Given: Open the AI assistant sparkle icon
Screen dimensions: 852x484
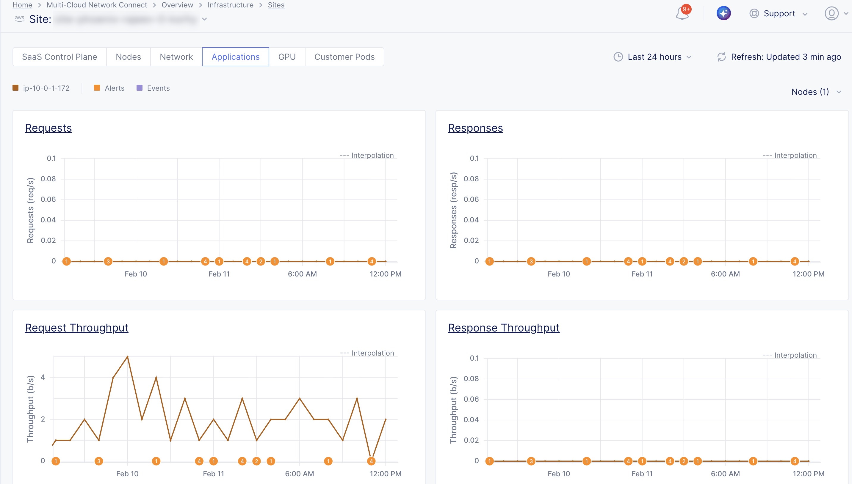Looking at the screenshot, I should point(723,13).
